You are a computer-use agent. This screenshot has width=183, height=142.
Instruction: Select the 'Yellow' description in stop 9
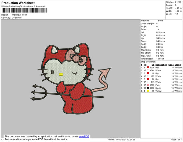point(159,91)
